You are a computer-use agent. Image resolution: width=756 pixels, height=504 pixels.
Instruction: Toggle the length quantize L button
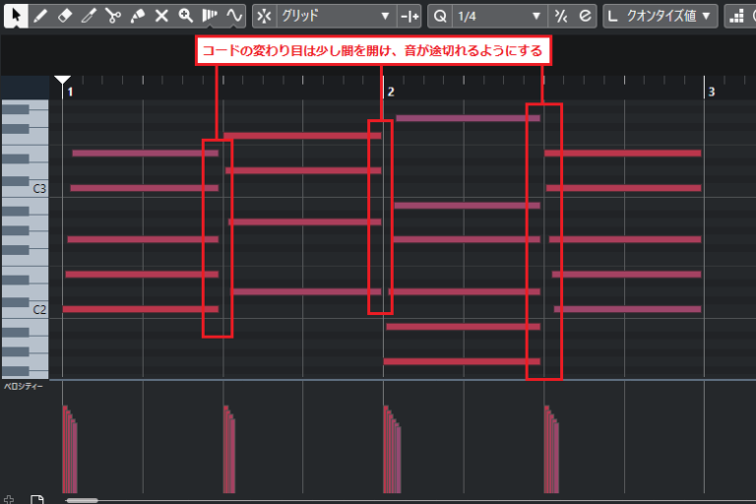[x=612, y=16]
